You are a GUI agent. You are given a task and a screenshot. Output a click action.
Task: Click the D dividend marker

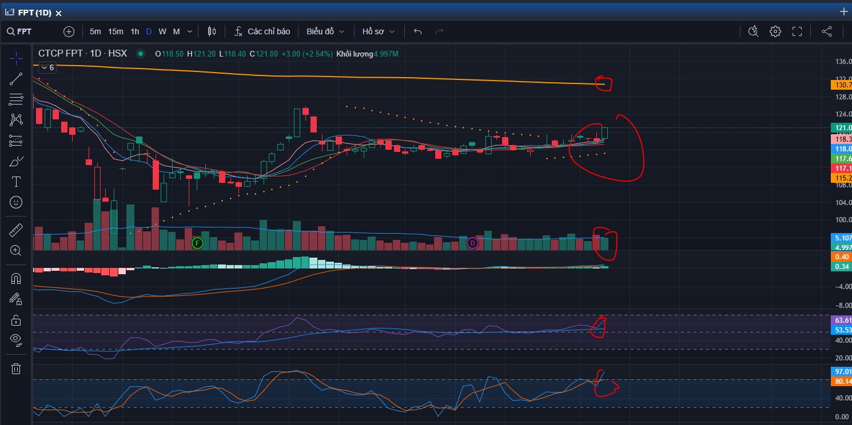pyautogui.click(x=472, y=243)
